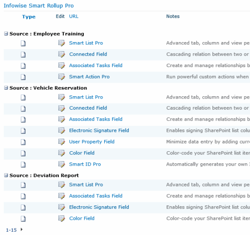
Task: Open Connected Field link under Employee Training
Action: click(x=88, y=54)
